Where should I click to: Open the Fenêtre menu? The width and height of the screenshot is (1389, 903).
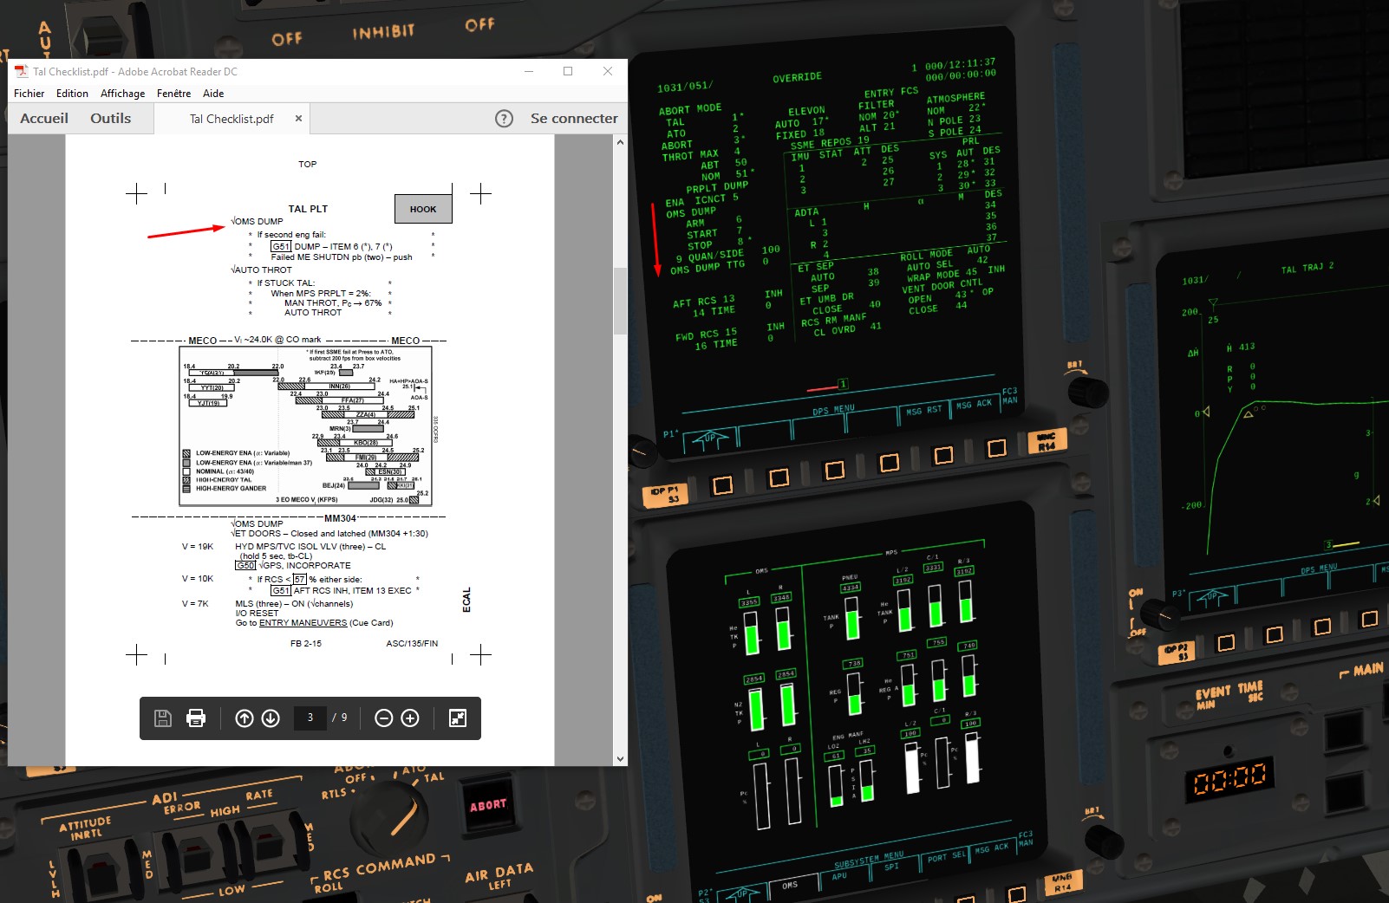click(x=173, y=94)
